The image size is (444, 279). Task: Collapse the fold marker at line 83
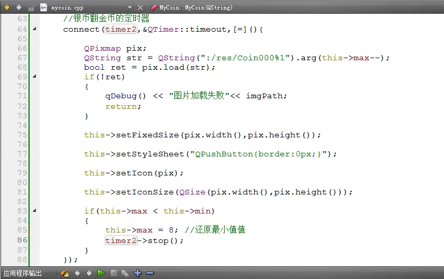click(34, 210)
